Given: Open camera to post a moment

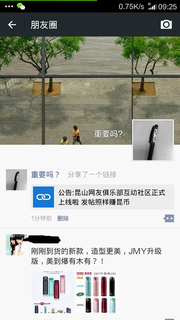Looking at the screenshot, I should pyautogui.click(x=166, y=25).
